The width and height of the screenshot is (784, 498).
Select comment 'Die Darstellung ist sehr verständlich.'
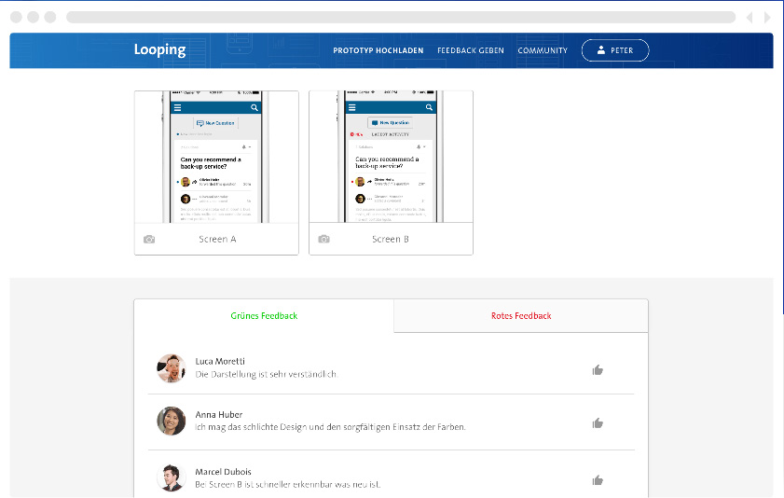(x=267, y=374)
